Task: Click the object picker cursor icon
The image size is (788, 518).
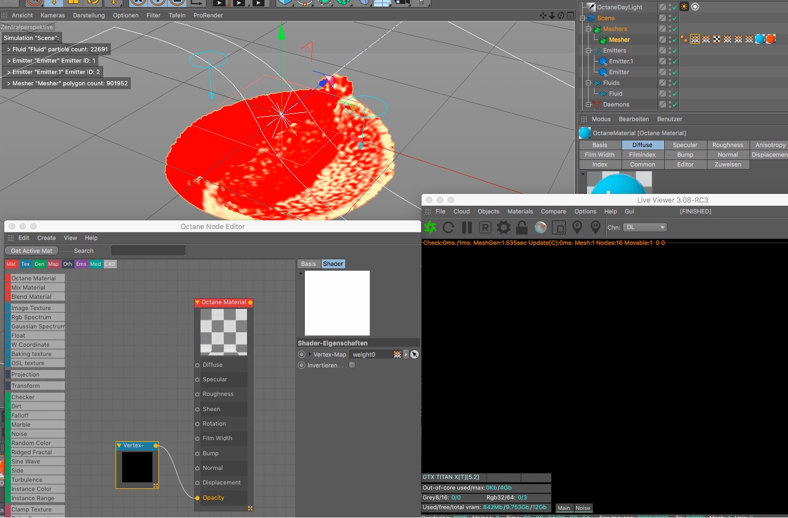Action: point(415,355)
